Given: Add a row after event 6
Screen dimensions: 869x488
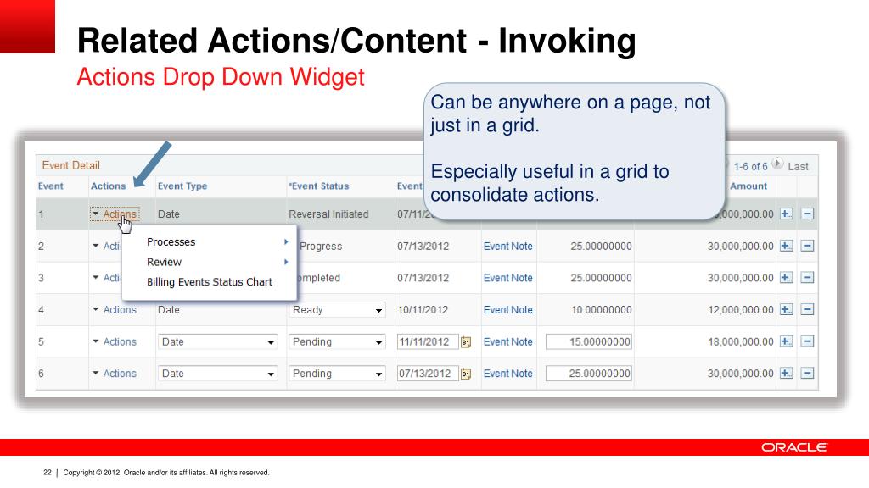Looking at the screenshot, I should click(x=787, y=374).
